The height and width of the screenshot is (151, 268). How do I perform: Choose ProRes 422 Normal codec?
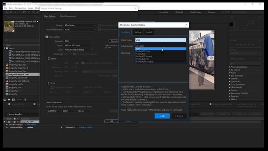tap(160, 56)
